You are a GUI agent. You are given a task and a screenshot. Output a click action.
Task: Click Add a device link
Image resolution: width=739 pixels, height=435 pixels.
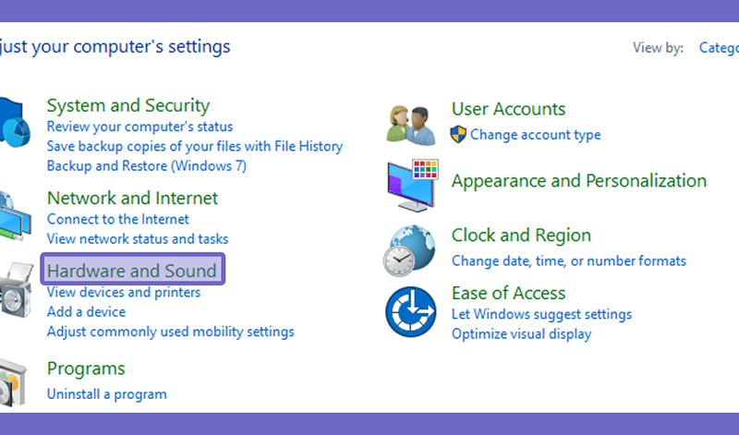pyautogui.click(x=86, y=312)
